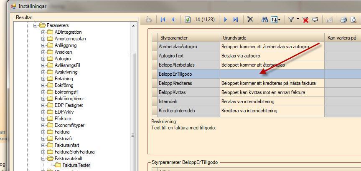The image size is (361, 171).
Task: Click the Kan variera på column header
Action: [x=343, y=37]
